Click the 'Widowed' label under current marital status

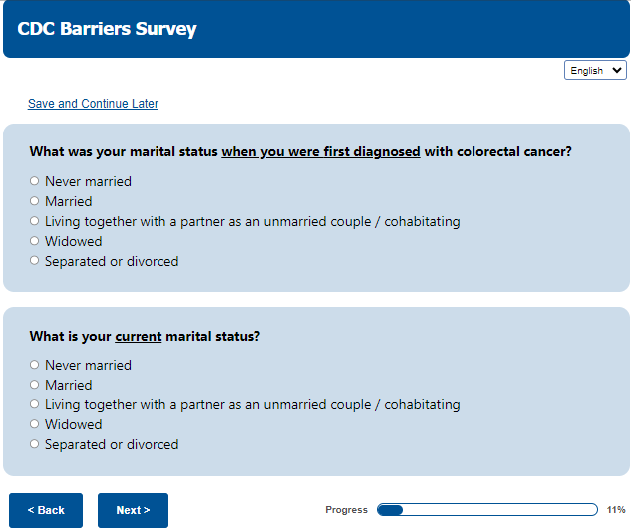tap(74, 424)
